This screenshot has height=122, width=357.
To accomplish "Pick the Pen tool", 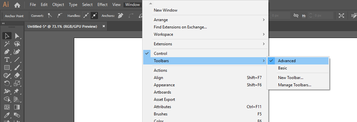I will (x=7, y=52).
